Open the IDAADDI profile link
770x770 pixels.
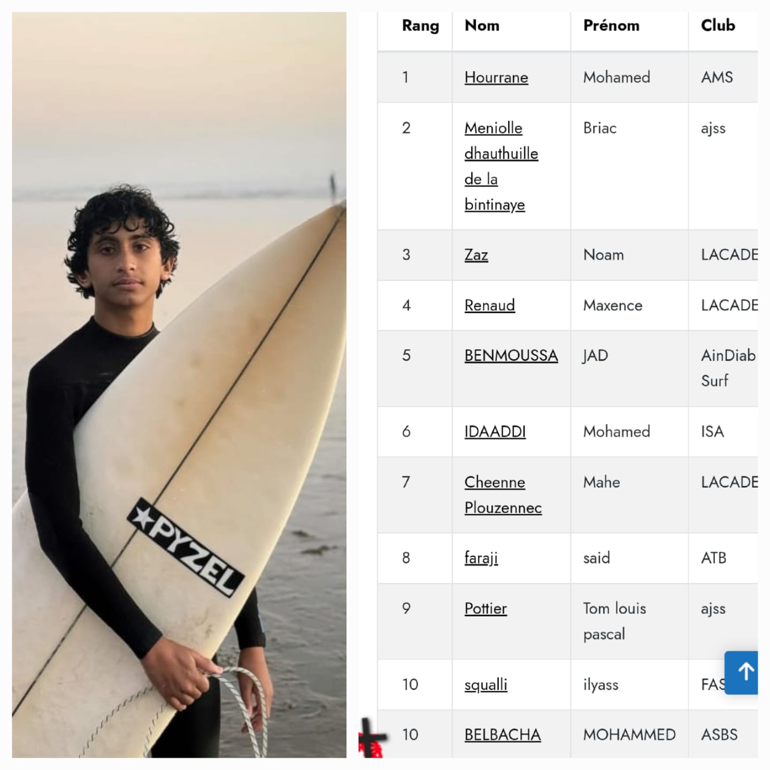495,432
